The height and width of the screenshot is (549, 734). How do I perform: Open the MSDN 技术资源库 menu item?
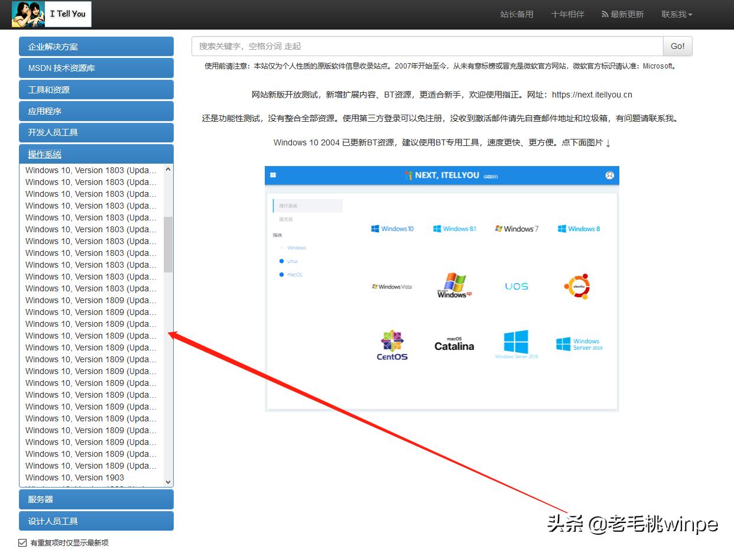click(96, 68)
